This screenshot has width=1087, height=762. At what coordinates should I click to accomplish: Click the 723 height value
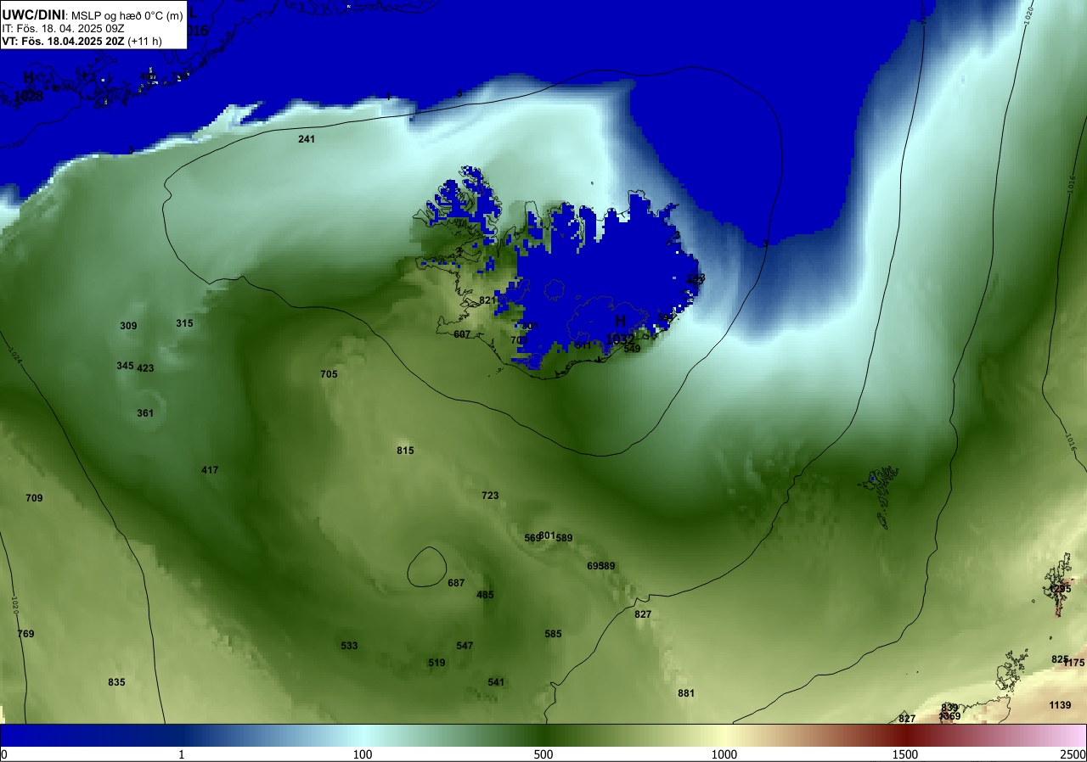tap(490, 496)
